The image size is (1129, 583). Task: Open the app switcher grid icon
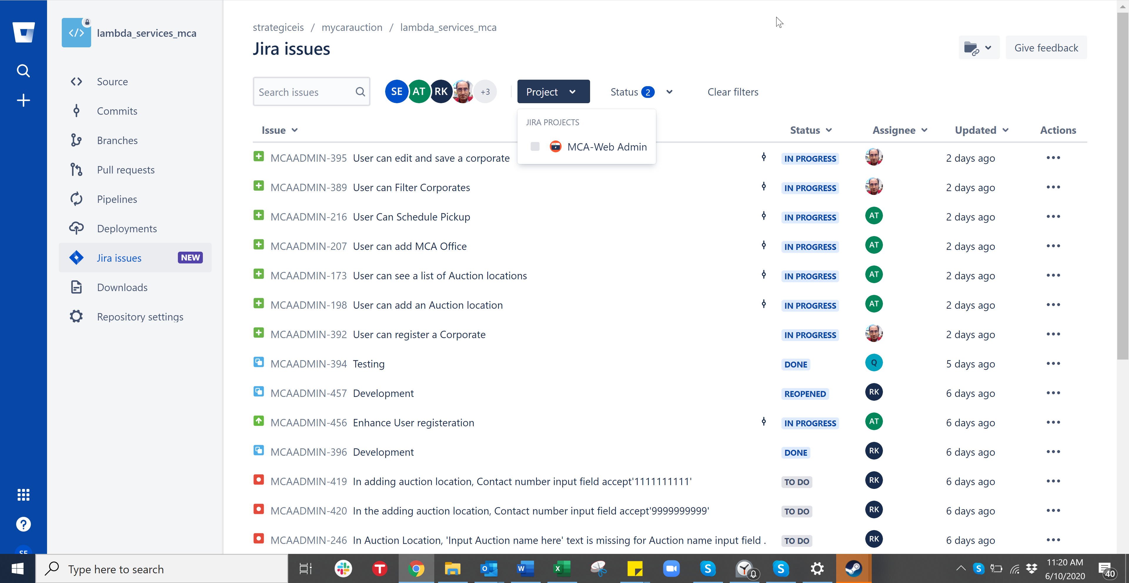(x=23, y=495)
